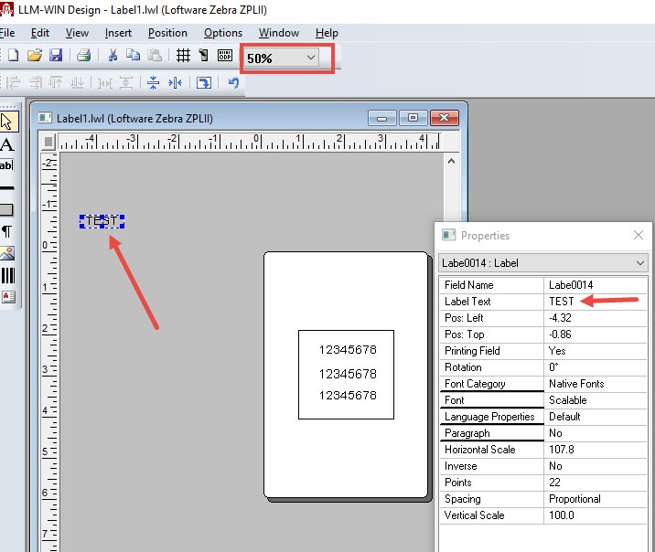The height and width of the screenshot is (552, 655).
Task: Toggle the grid display icon
Action: tap(183, 55)
